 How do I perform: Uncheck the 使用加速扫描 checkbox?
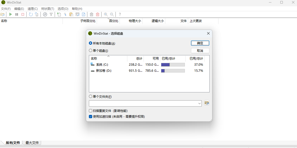tap(91, 117)
